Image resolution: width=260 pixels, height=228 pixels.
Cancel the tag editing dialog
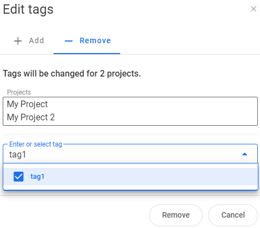click(x=233, y=215)
